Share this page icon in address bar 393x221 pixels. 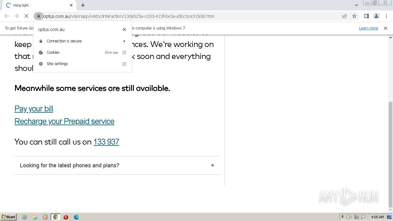[x=344, y=16]
